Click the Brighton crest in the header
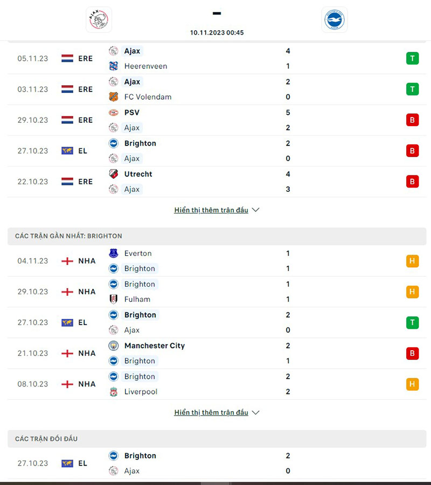This screenshot has height=485, width=431. click(x=335, y=20)
